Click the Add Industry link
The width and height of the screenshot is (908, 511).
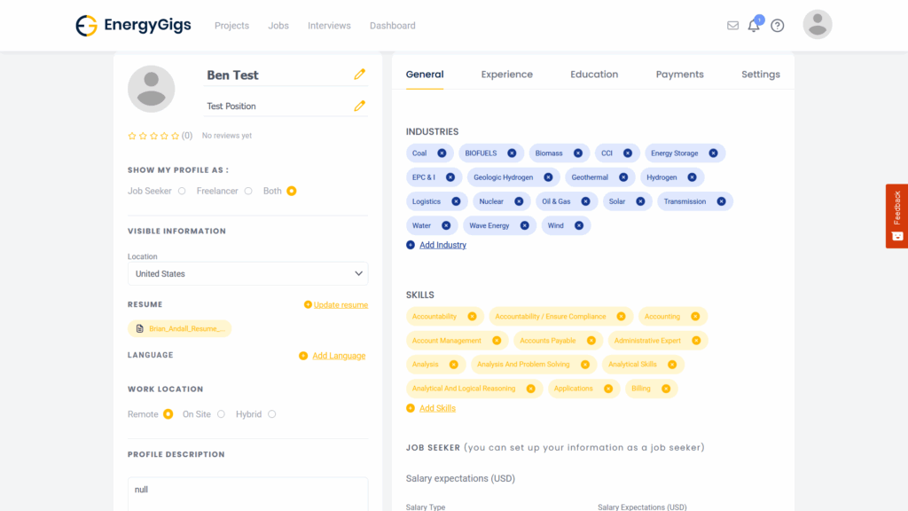pos(442,245)
